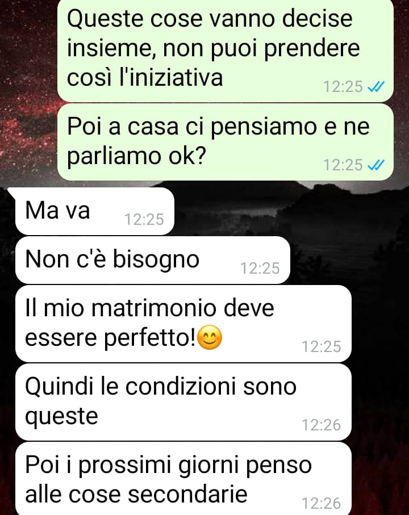This screenshot has height=515, width=409.
Task: Tap the 12:25 timestamp on 'Non c'è bisogno'
Action: [260, 269]
